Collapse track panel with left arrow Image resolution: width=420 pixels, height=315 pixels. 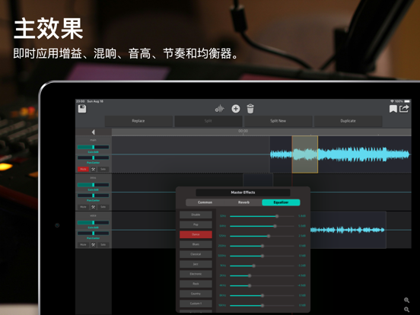94,132
